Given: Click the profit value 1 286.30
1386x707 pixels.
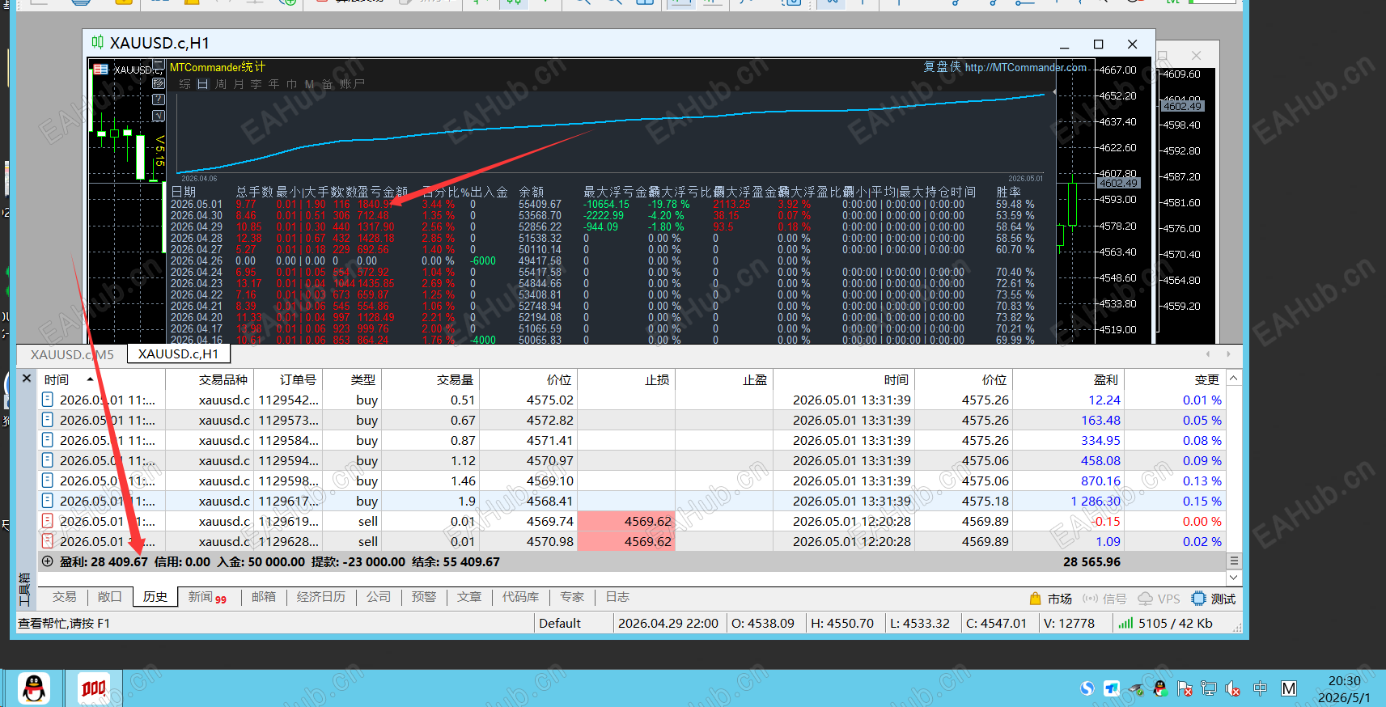Looking at the screenshot, I should pyautogui.click(x=1096, y=501).
